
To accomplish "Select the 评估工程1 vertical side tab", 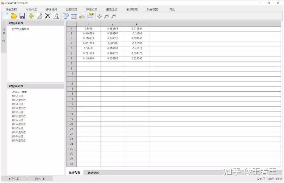I will 4,37.
